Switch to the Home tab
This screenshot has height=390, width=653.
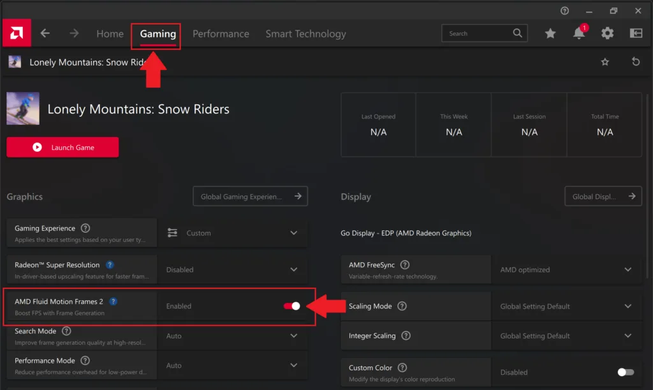pos(110,34)
